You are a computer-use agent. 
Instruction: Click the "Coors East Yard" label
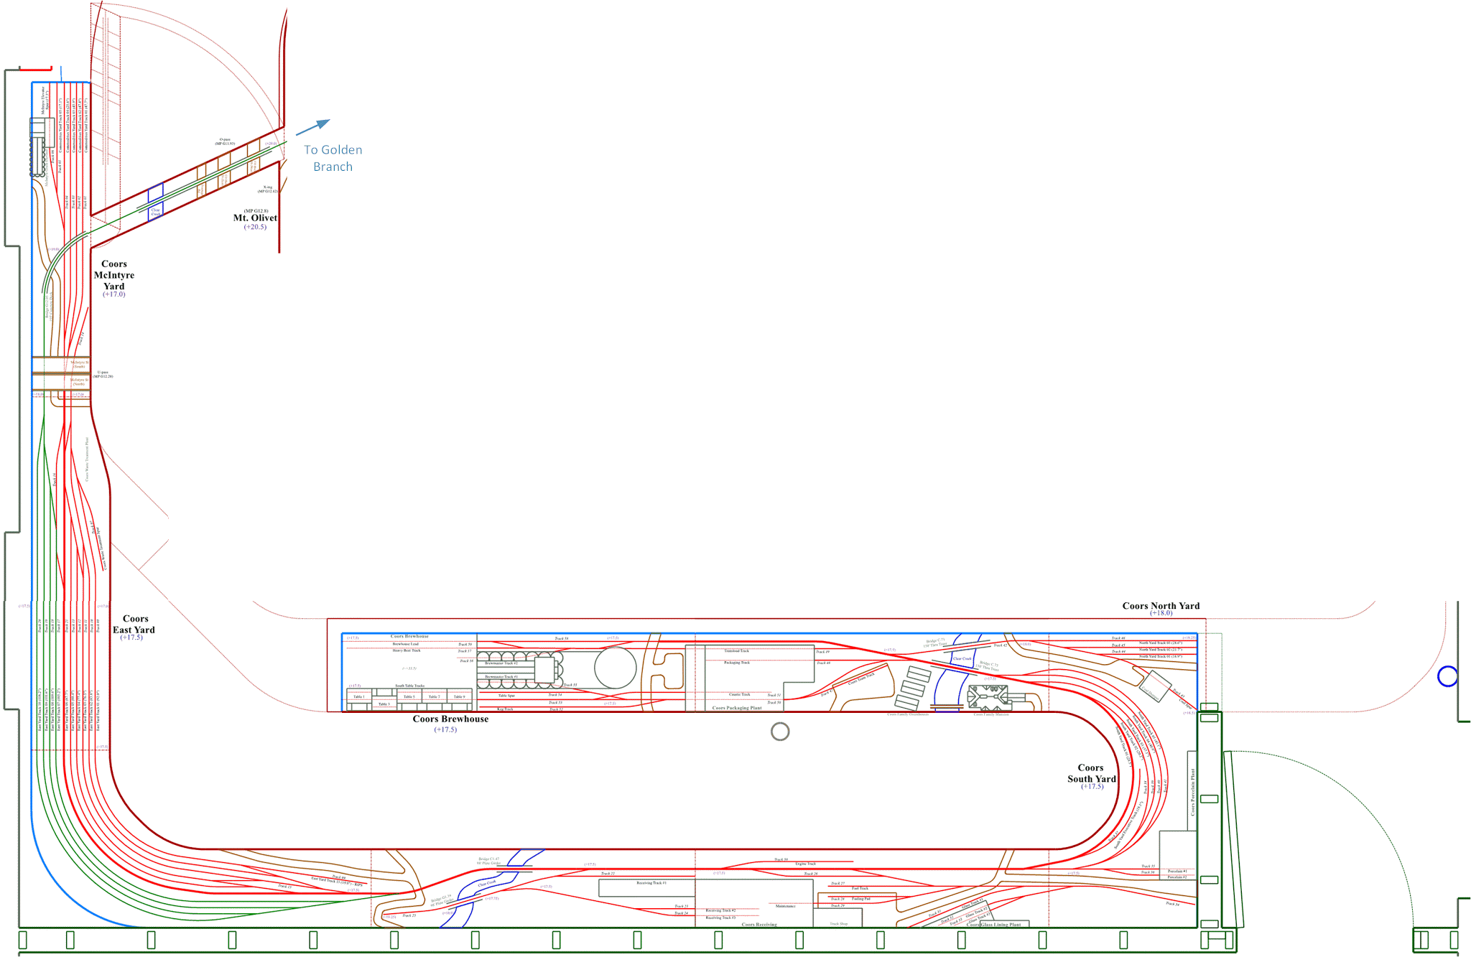pos(134,624)
